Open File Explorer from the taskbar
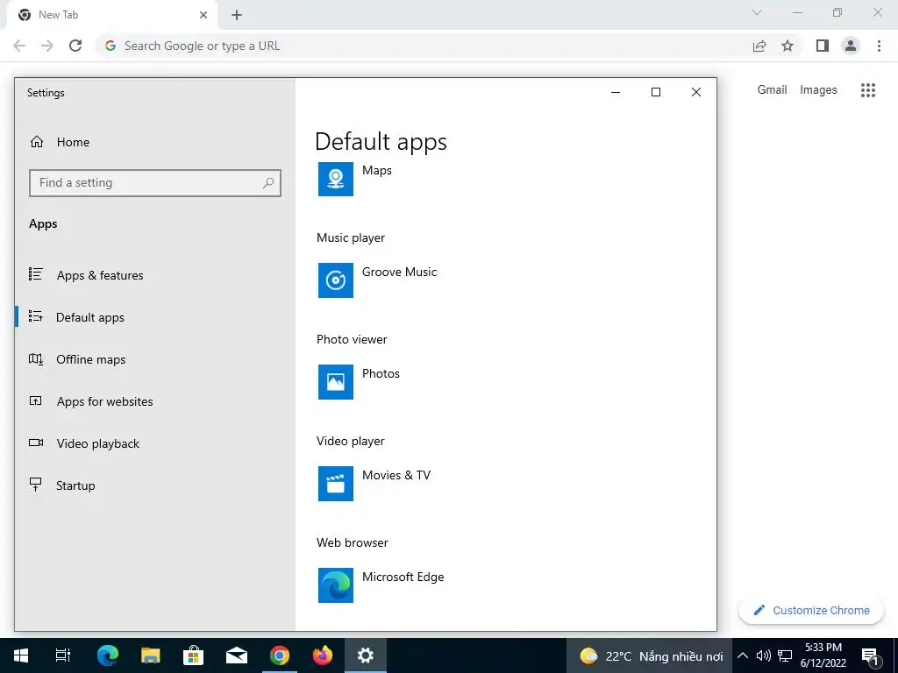 (x=151, y=655)
